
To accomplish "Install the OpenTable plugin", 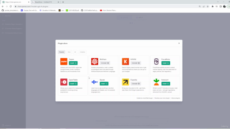I will point(73,83).
